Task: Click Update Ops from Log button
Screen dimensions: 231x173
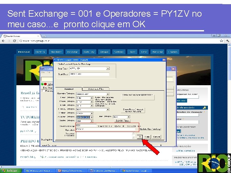Action: click(150, 129)
